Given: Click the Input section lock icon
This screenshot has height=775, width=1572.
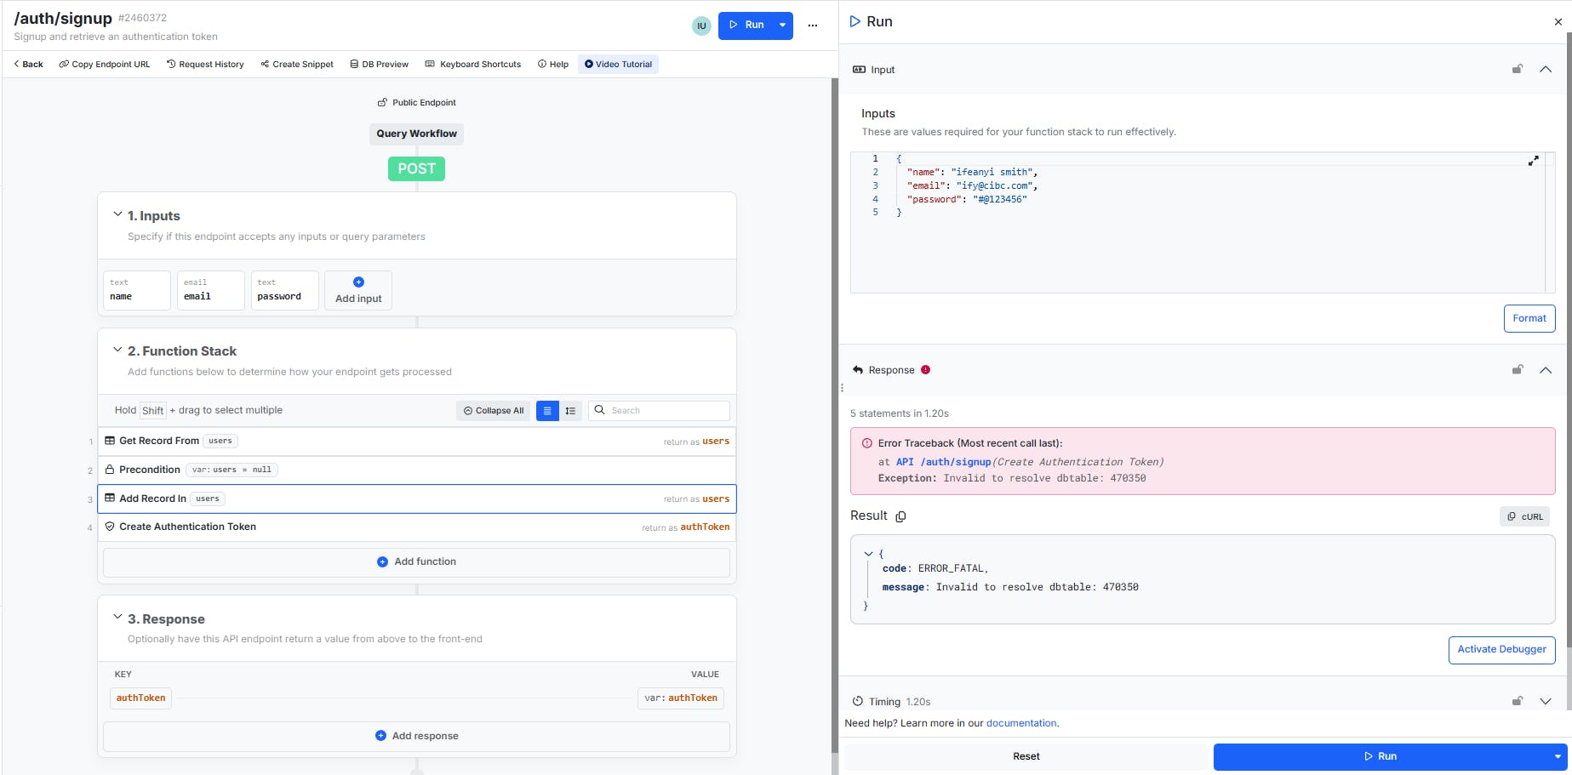Looking at the screenshot, I should tap(1517, 69).
